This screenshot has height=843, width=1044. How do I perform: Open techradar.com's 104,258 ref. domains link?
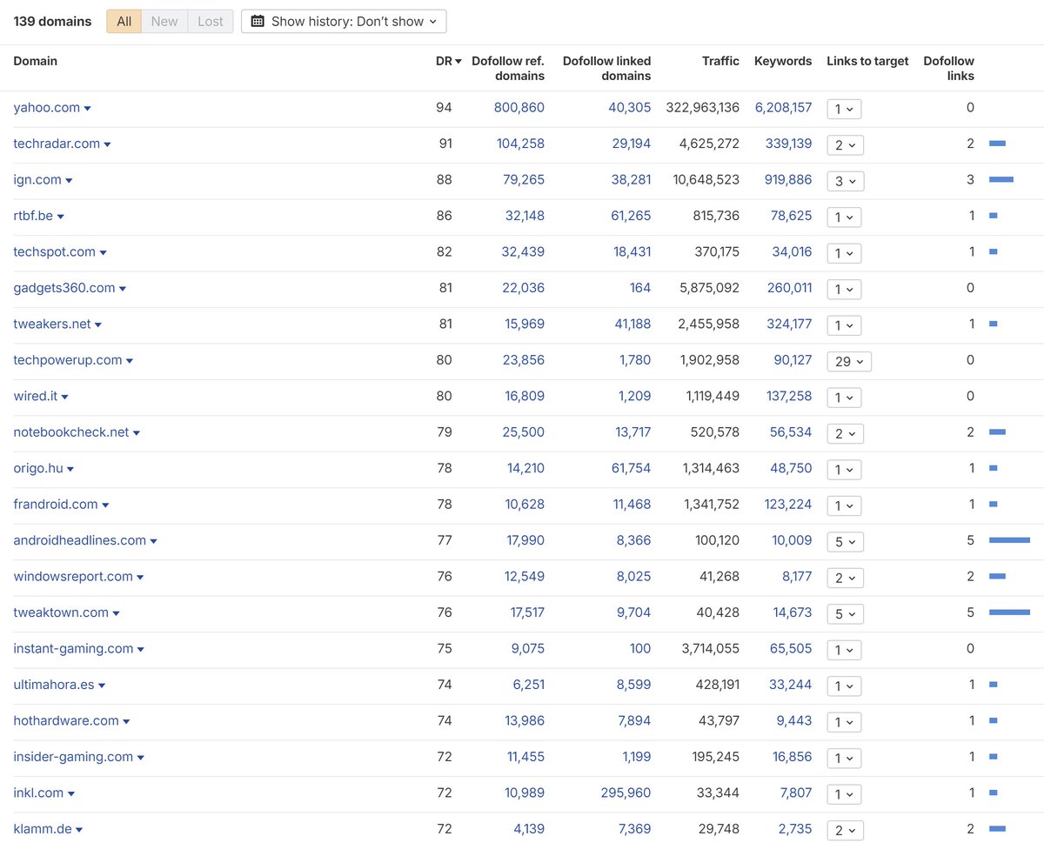(x=520, y=144)
